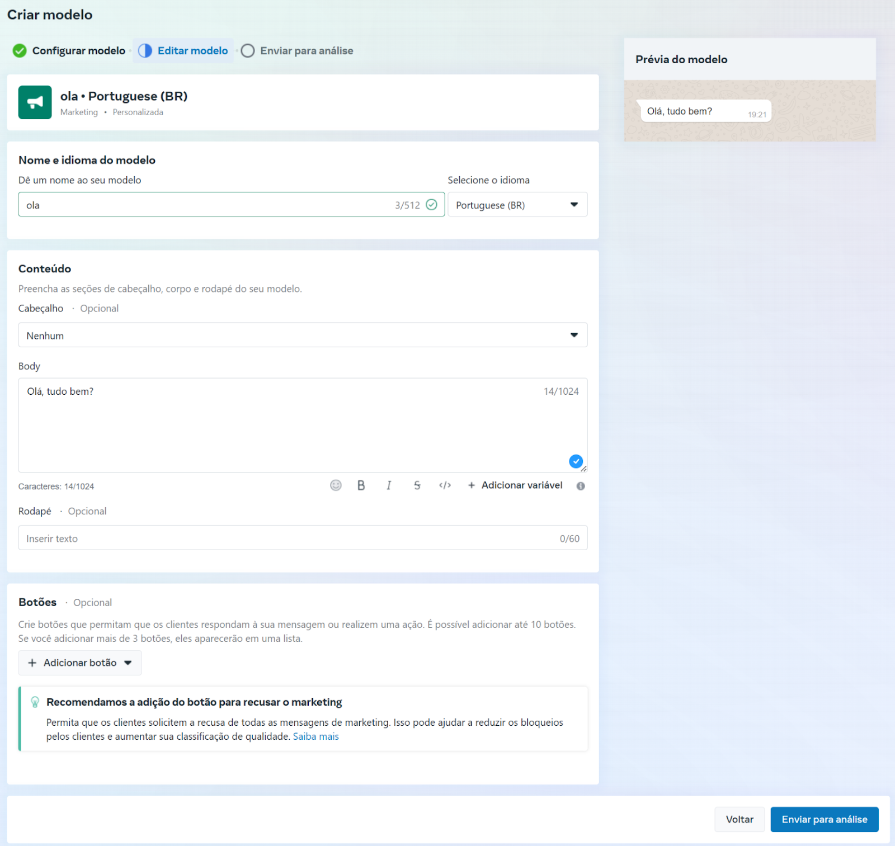
Task: Click the green megaphone marketing icon
Action: (35, 102)
